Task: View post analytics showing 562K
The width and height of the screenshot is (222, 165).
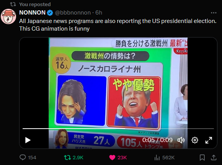Action: tap(164, 157)
